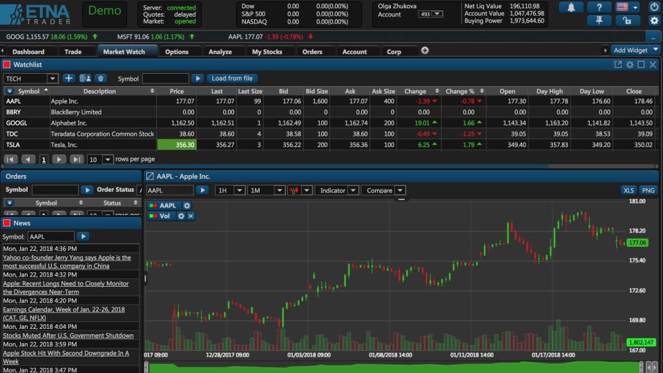The image size is (663, 373).
Task: Switch to the Options tab
Action: 177,52
